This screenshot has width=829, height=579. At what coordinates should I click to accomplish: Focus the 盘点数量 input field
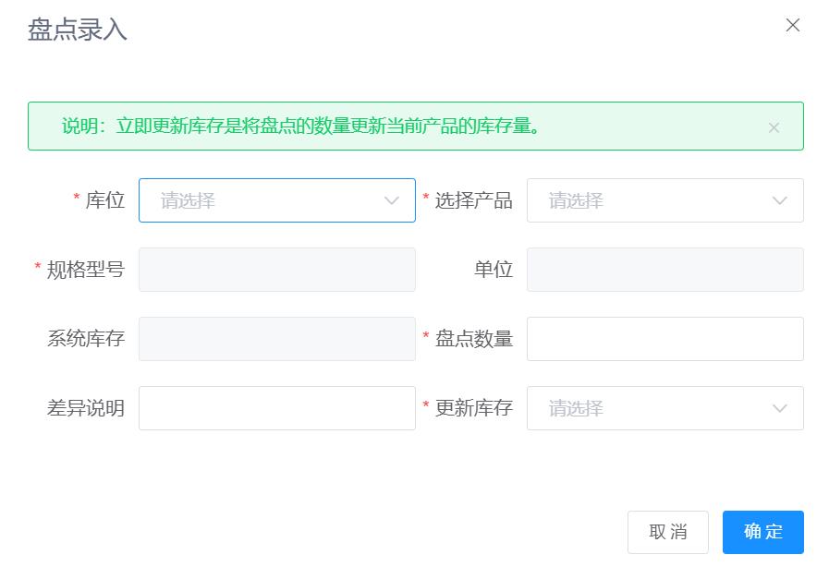coord(665,339)
